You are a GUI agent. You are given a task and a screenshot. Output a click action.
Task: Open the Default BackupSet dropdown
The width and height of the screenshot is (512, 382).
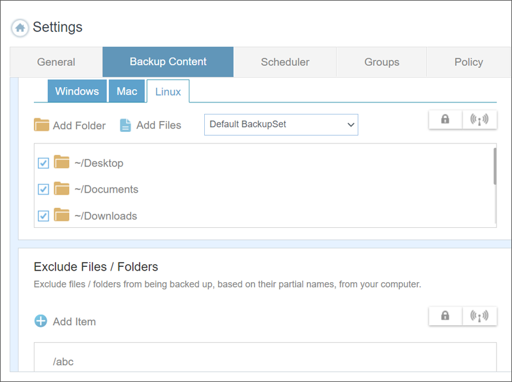(281, 125)
